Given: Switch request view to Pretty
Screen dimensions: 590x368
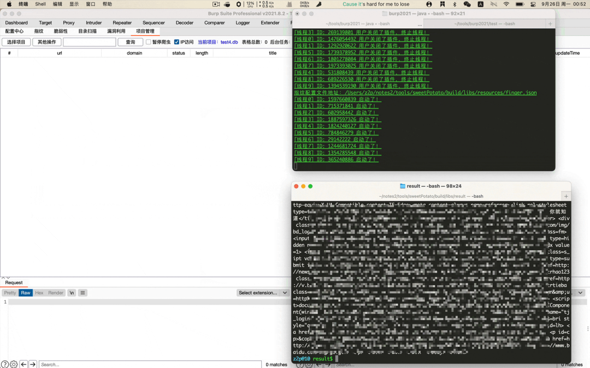Looking at the screenshot, I should point(10,293).
